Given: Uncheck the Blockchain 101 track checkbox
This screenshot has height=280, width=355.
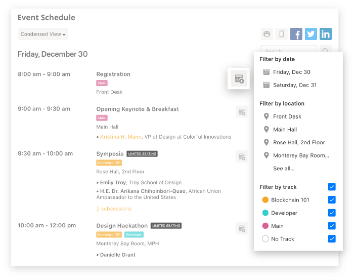Looking at the screenshot, I should tap(332, 200).
